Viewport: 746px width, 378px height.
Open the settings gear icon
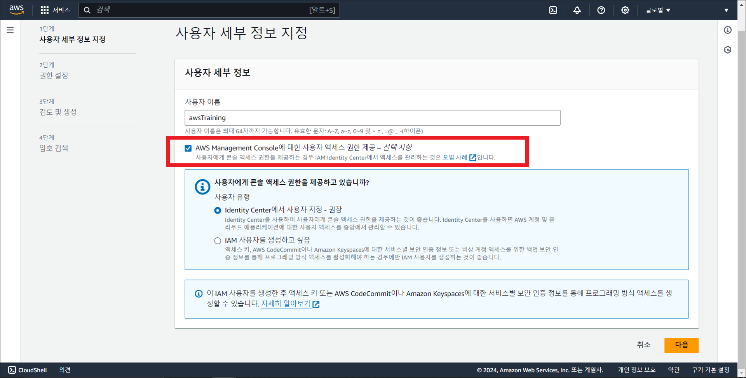625,10
